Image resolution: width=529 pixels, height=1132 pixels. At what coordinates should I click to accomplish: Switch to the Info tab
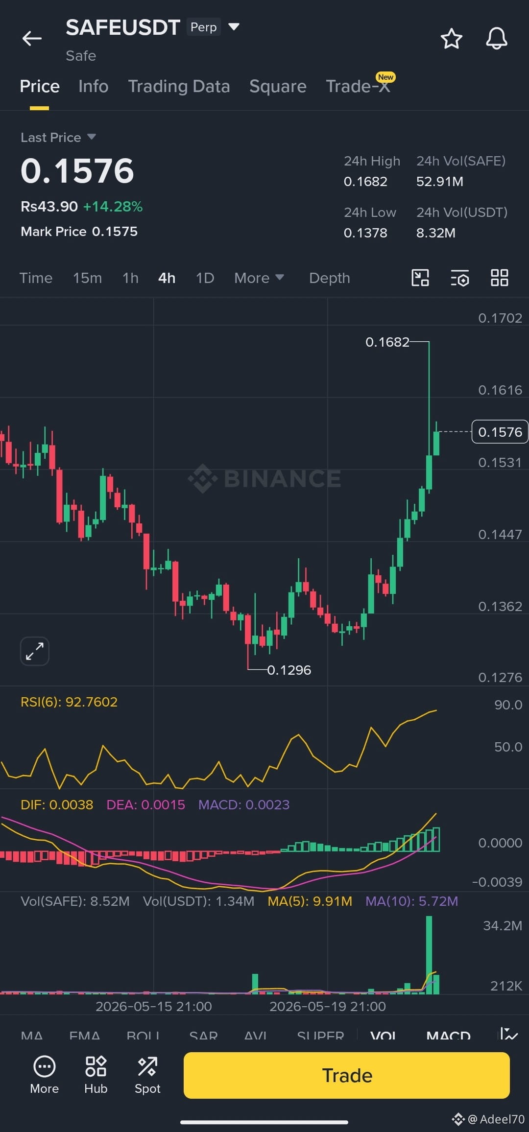point(93,86)
